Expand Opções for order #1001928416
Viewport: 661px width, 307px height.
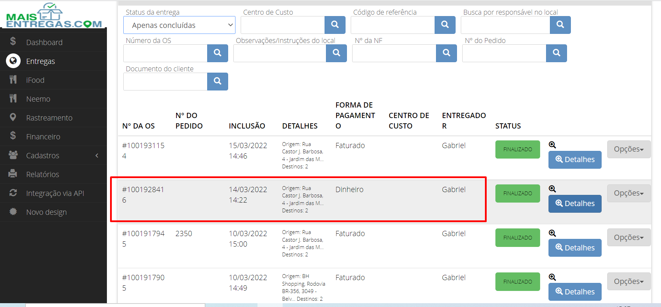629,193
